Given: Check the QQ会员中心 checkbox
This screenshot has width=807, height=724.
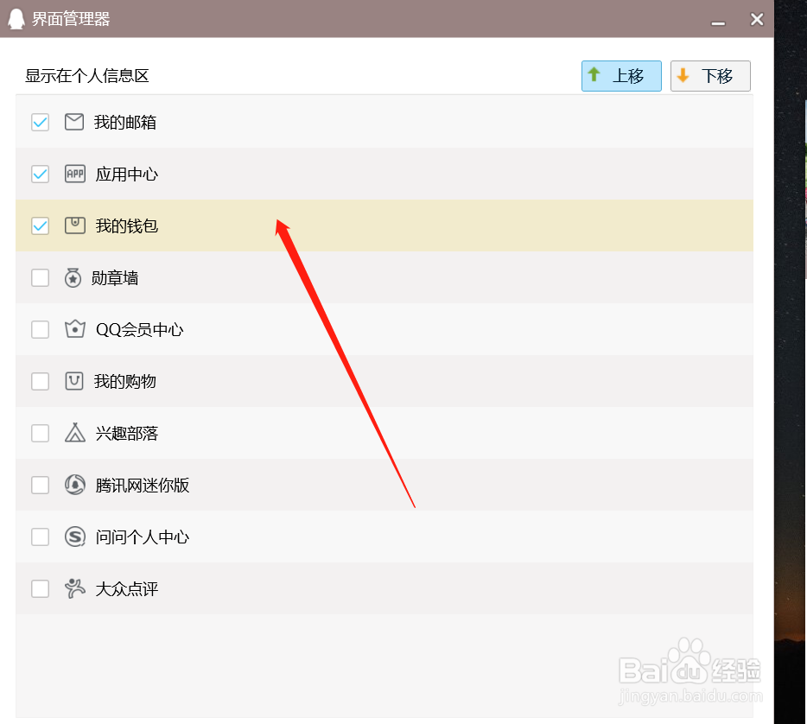Looking at the screenshot, I should coord(40,329).
